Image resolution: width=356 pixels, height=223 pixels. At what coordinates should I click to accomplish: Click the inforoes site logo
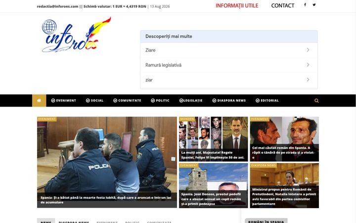[76, 35]
